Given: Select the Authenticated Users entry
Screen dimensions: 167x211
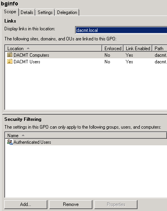Looking at the screenshot, I should click(86, 142).
